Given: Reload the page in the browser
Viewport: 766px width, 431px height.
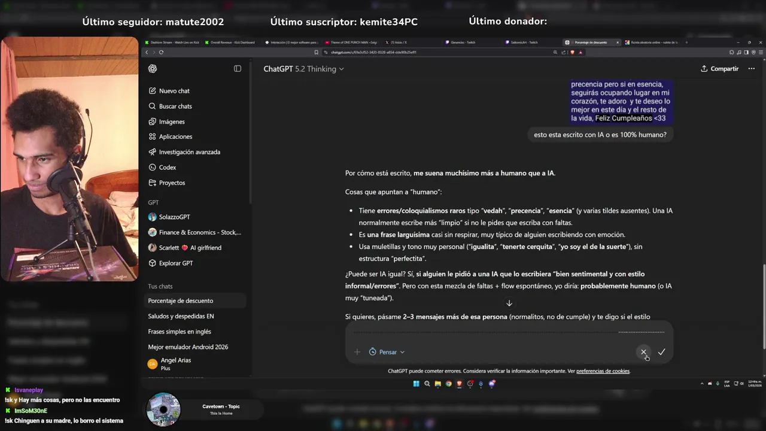Looking at the screenshot, I should [161, 52].
